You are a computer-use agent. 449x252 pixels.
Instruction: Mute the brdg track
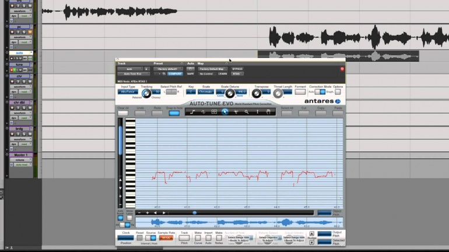tap(30, 134)
